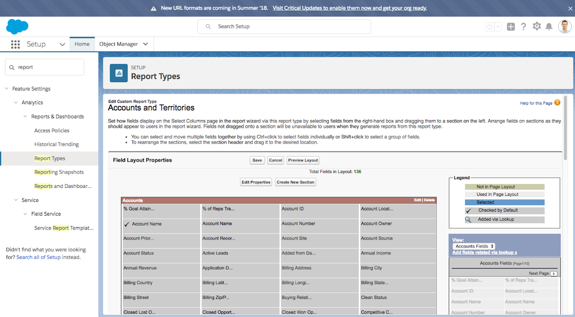
Task: Click the Salesforce cloud logo
Action: tap(17, 27)
